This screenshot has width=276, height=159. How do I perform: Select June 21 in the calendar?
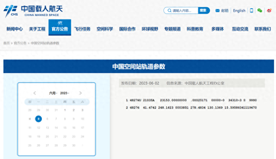coord(56,137)
